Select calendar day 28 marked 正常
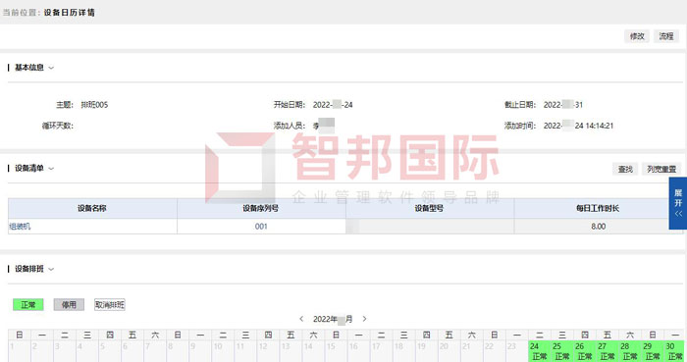Image resolution: width=687 pixels, height=362 pixels. [x=630, y=351]
